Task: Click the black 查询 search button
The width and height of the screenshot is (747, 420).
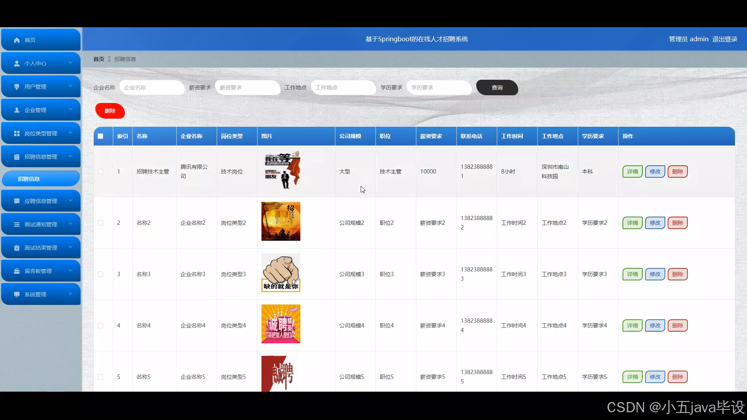Action: pyautogui.click(x=497, y=87)
